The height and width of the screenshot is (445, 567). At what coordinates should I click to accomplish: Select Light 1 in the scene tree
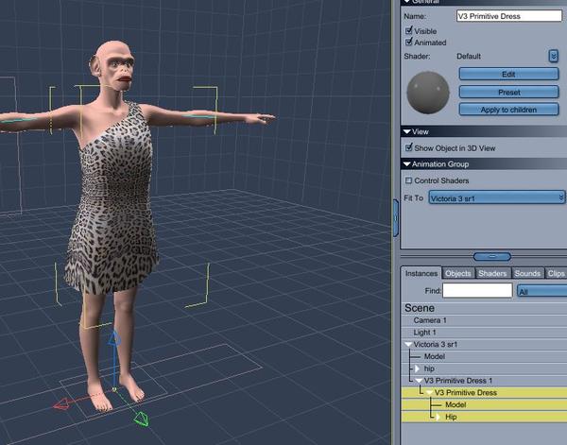tap(424, 333)
